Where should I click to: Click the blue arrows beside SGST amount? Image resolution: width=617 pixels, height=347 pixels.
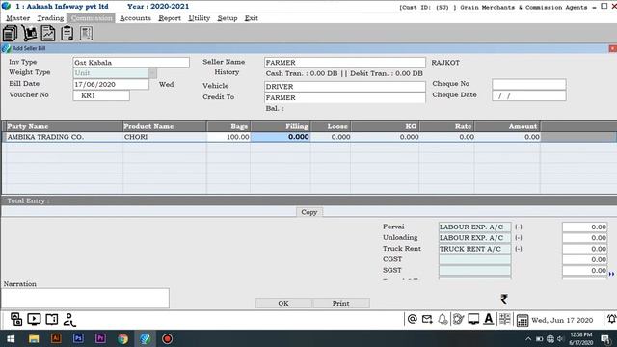pyautogui.click(x=611, y=274)
